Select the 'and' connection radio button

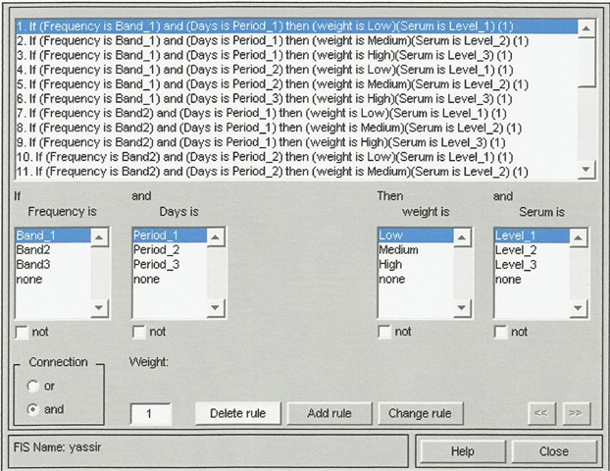tap(33, 409)
